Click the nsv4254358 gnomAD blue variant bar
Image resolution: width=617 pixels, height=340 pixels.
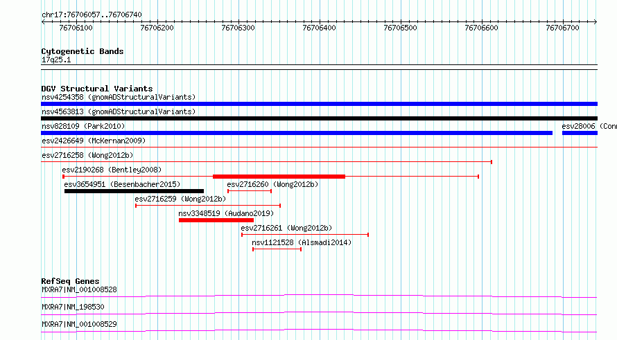[319, 104]
